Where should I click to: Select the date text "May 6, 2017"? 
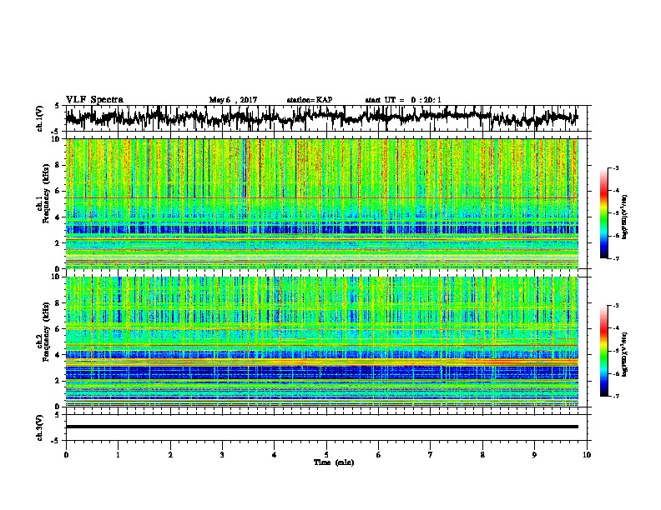[233, 100]
